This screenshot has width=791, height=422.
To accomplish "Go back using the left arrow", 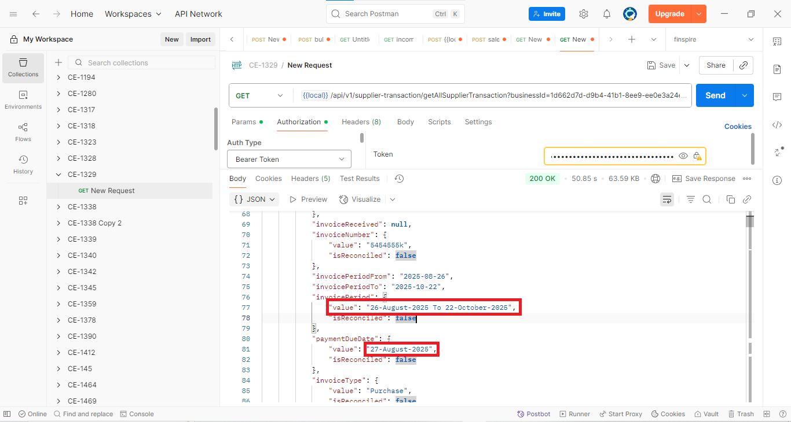I will pos(36,14).
